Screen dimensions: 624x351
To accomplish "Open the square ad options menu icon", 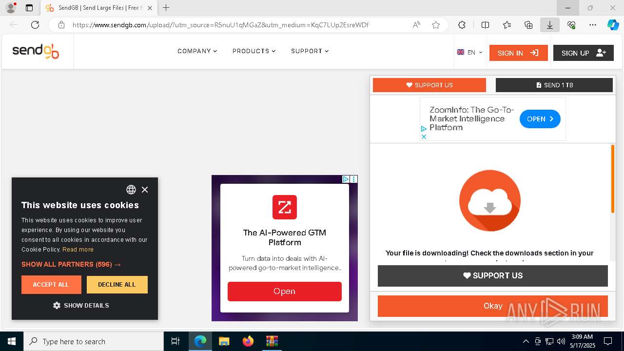I will click(354, 179).
